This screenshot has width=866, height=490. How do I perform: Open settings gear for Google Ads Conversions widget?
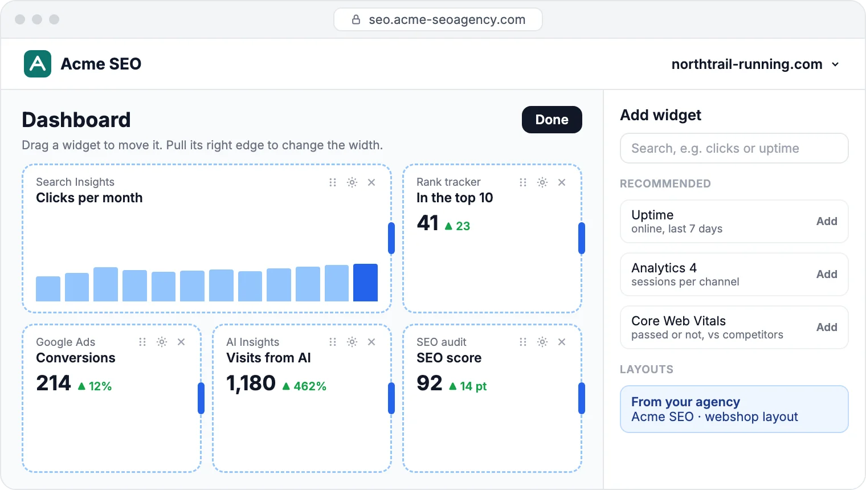162,342
